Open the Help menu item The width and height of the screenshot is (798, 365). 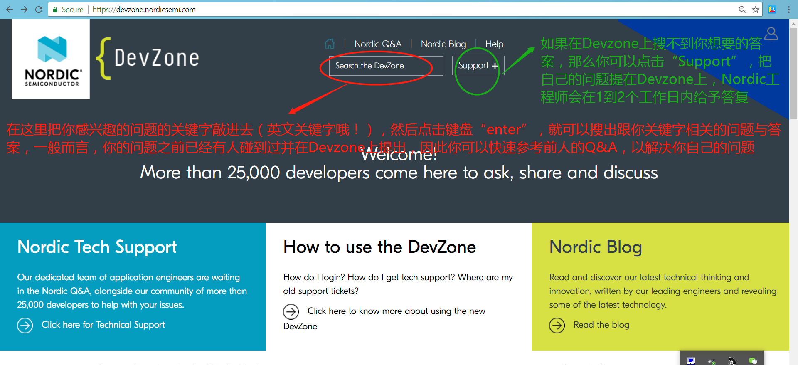[494, 44]
